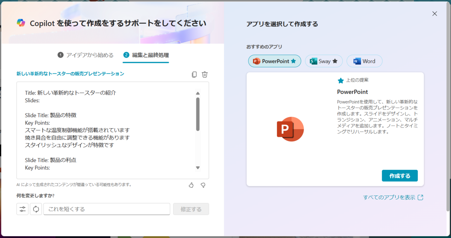Viewport: 451px width, 238px height.
Task: Click the line Slide Title: 製品の利点
Action: [x=51, y=160]
